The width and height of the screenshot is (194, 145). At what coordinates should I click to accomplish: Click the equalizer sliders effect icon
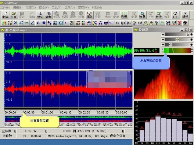click(72, 23)
